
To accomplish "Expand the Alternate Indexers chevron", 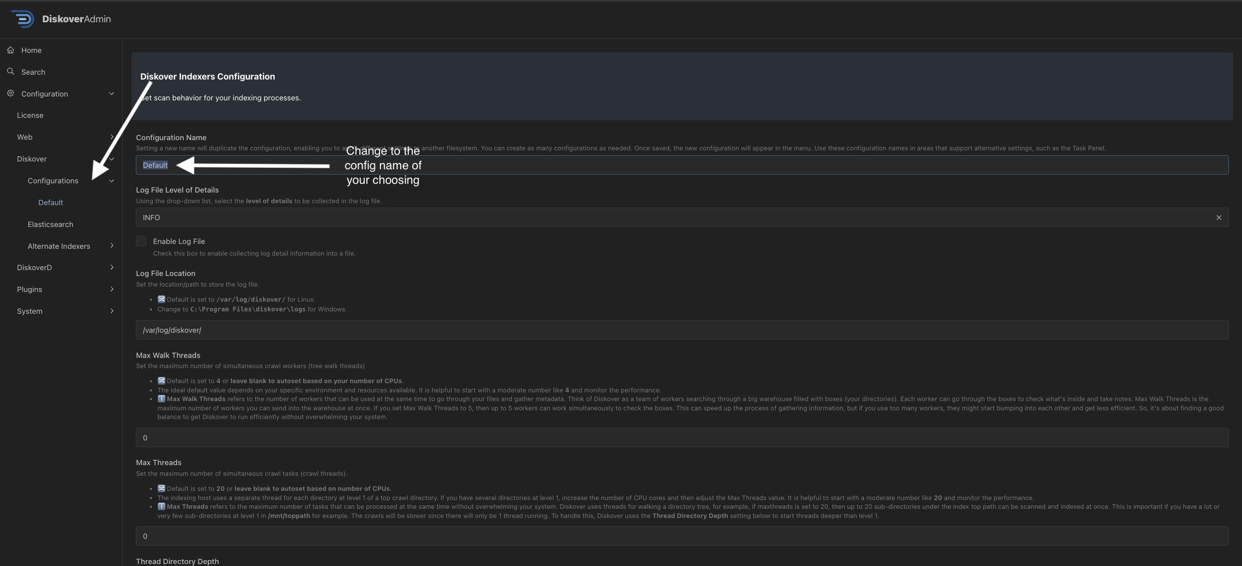I will click(112, 246).
